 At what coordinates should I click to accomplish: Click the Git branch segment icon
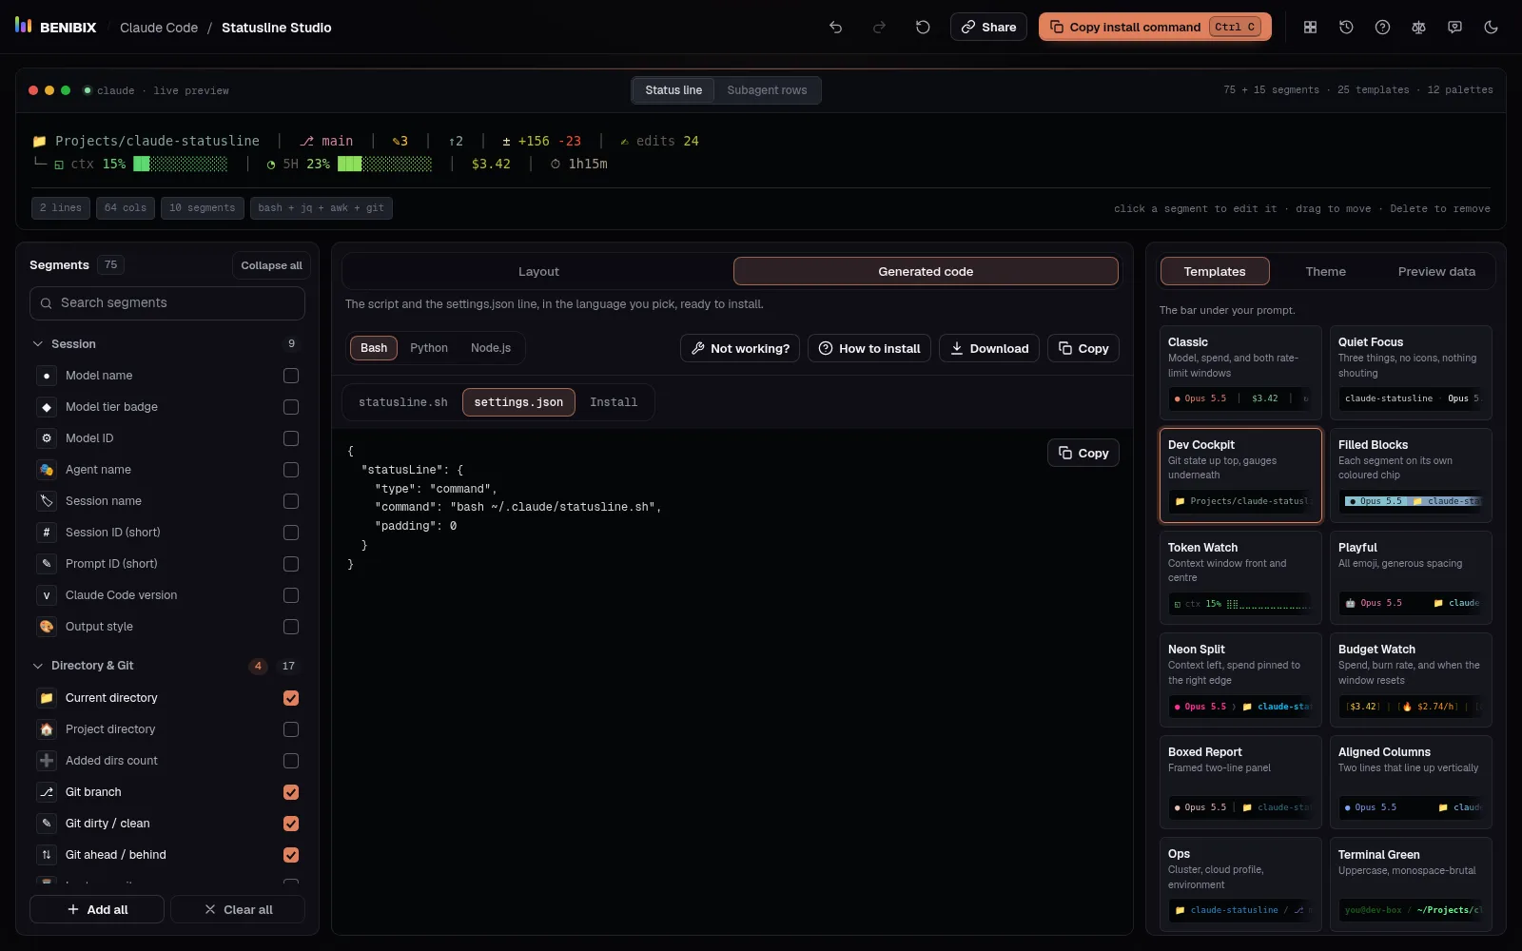coord(47,792)
